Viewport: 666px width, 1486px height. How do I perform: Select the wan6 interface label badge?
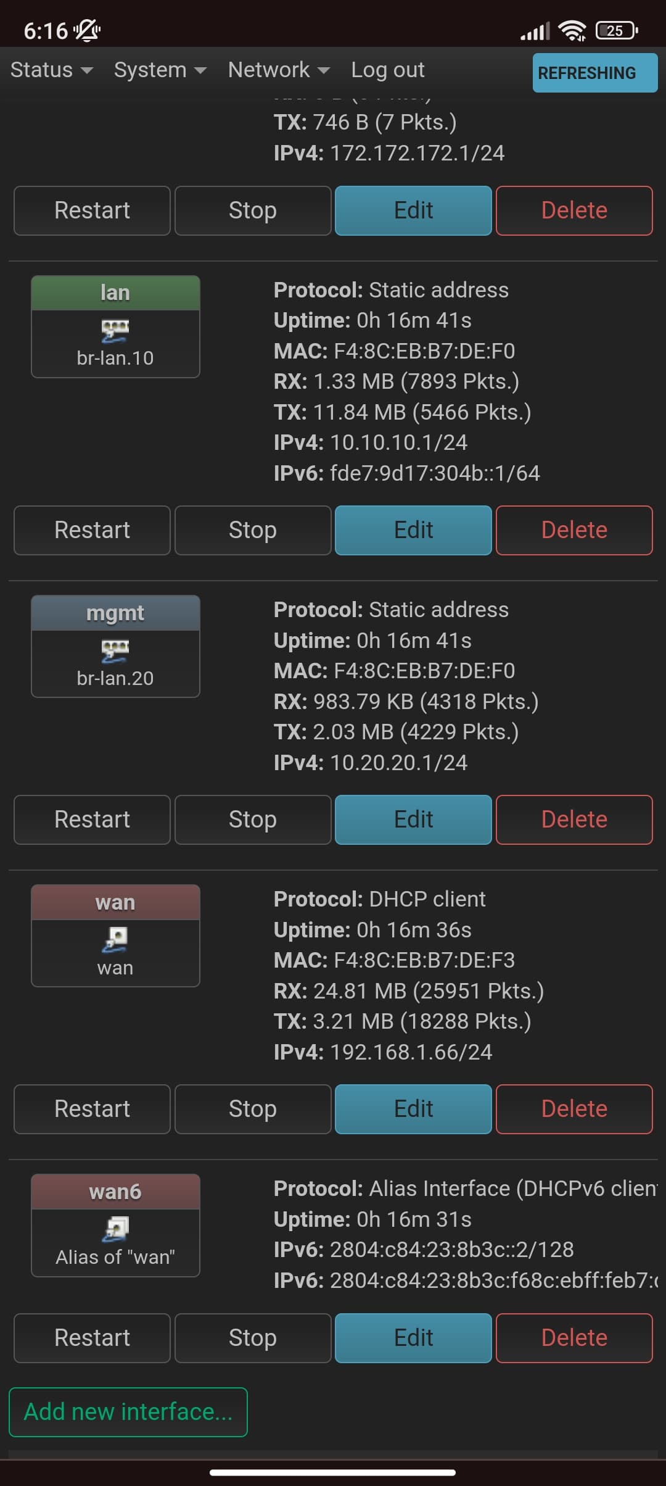click(115, 1191)
